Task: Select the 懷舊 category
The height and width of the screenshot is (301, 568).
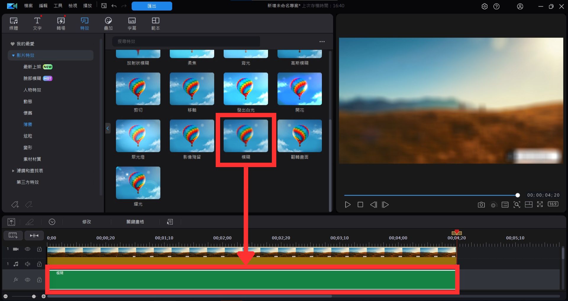Action: (x=28, y=113)
